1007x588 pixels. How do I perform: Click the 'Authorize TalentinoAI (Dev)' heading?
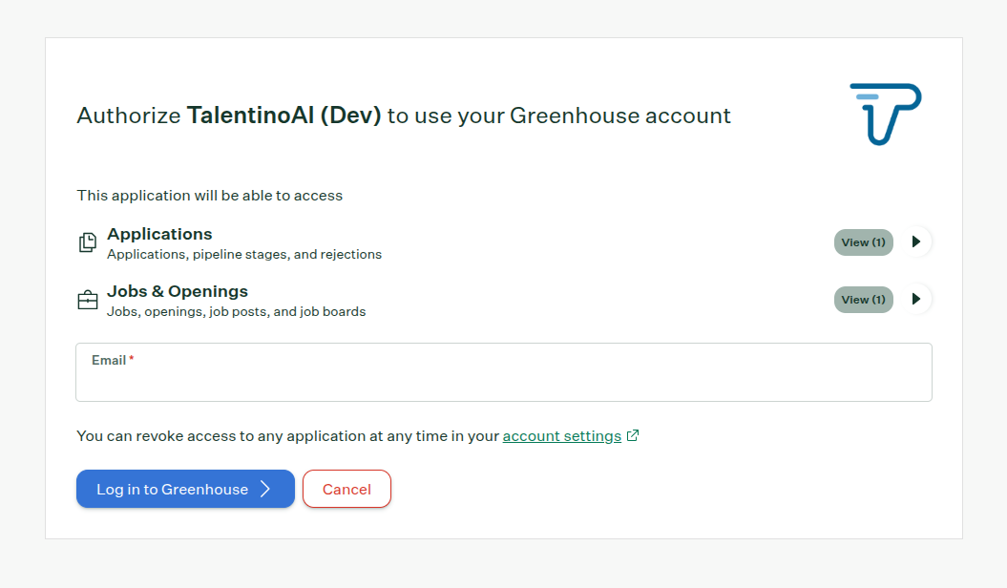pos(404,115)
